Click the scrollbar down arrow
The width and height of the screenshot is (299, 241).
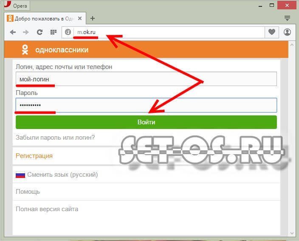tap(292, 233)
